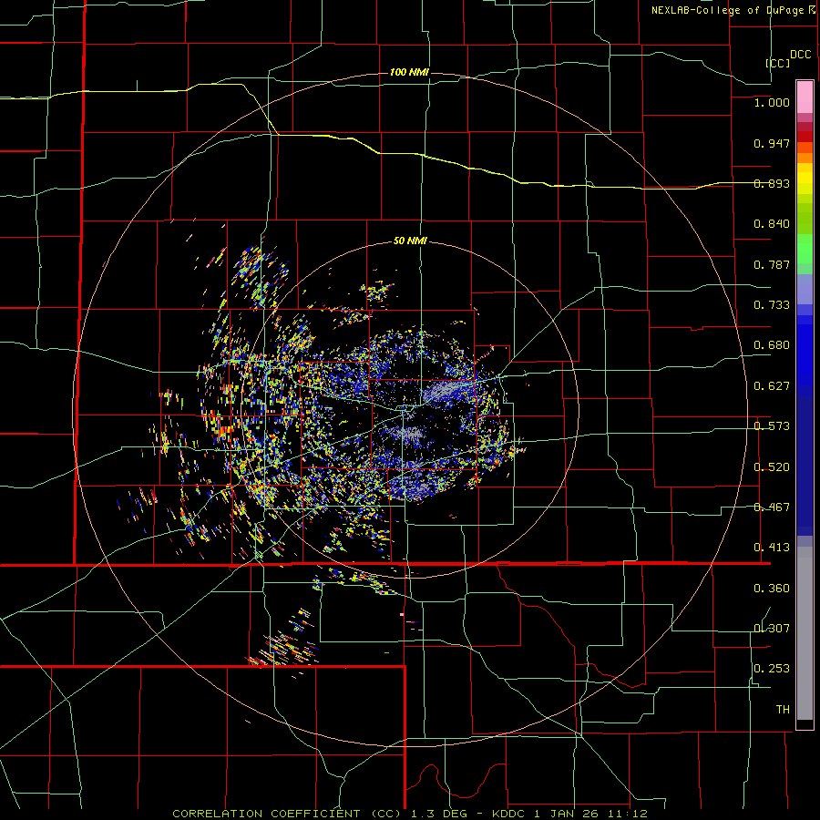Click the 0.840 scale value

point(772,224)
